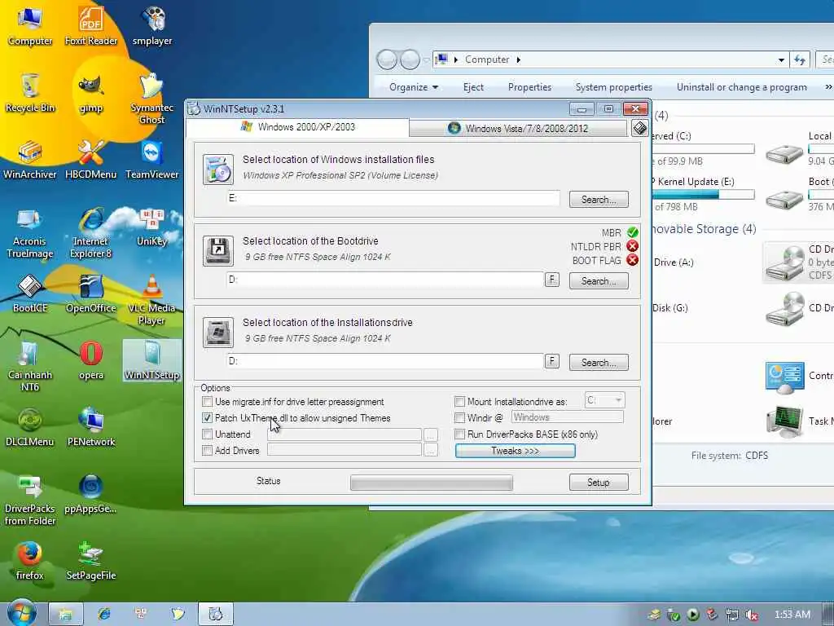Image resolution: width=834 pixels, height=626 pixels.
Task: Enable Mount Installationdrive as option
Action: [x=459, y=401]
